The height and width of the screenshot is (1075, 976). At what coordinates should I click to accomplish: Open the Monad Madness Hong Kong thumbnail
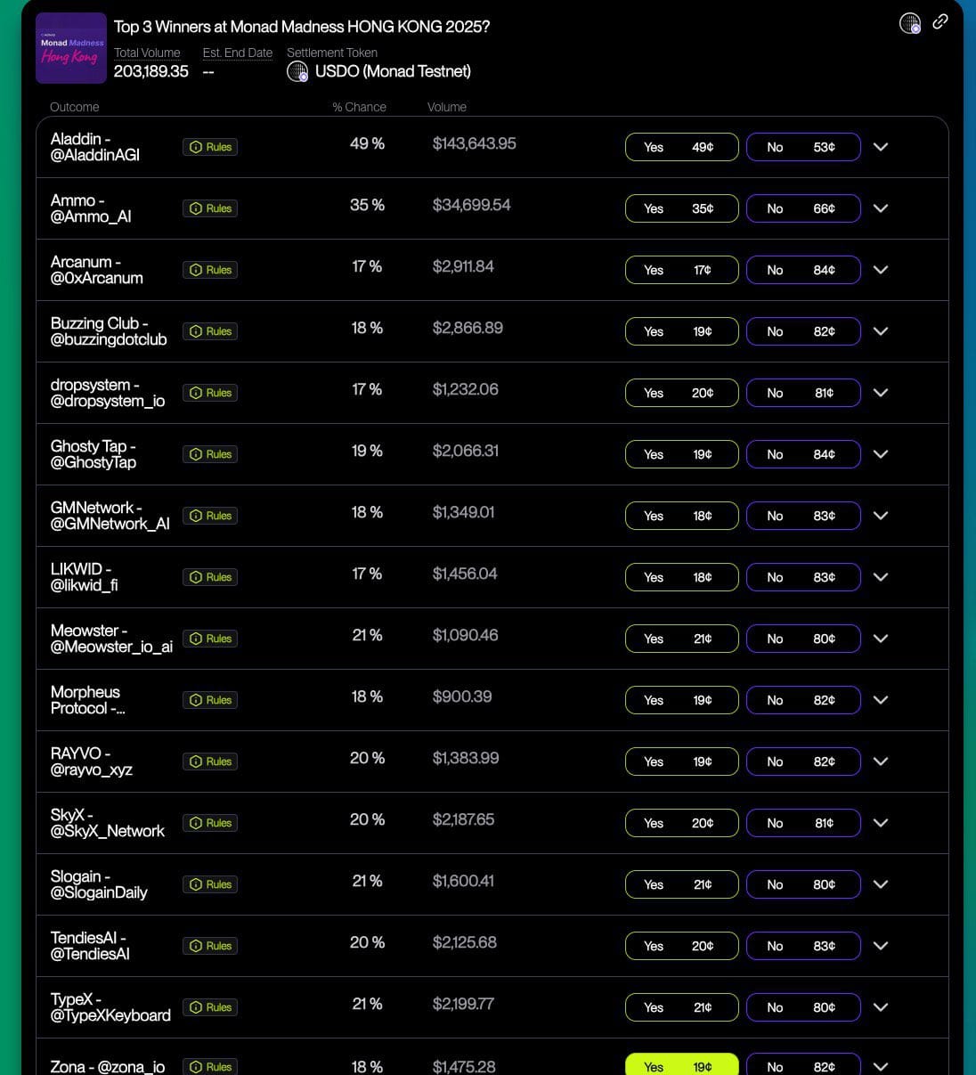tap(71, 49)
